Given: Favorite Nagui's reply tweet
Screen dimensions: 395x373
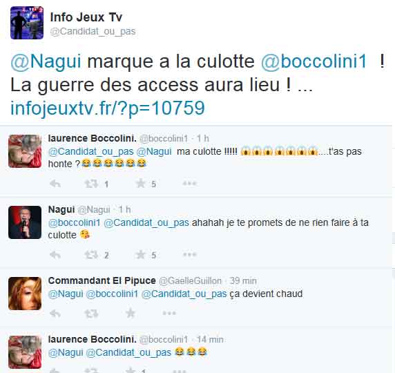Looking at the screenshot, I should point(141,255).
